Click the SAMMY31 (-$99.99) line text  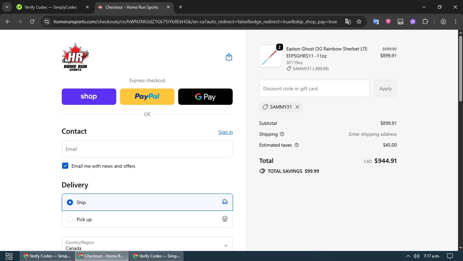[x=311, y=69]
